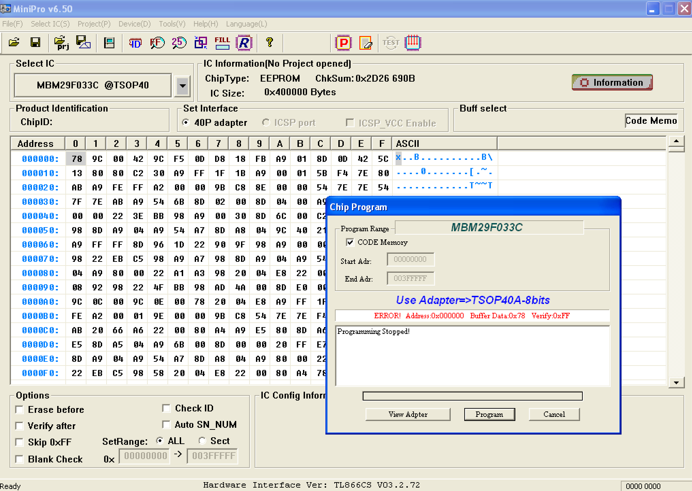Viewport: 692px width, 491px height.
Task: Turn on the Blank Check option
Action: (19, 459)
